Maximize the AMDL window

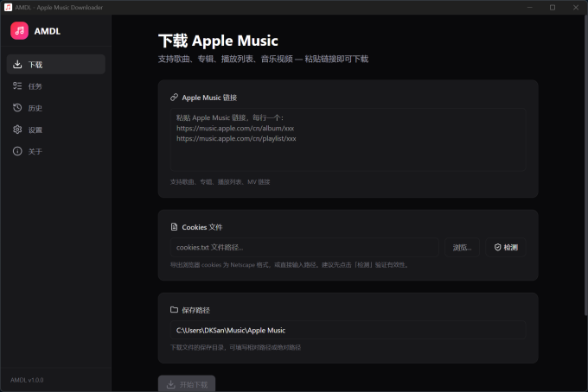tap(553, 8)
